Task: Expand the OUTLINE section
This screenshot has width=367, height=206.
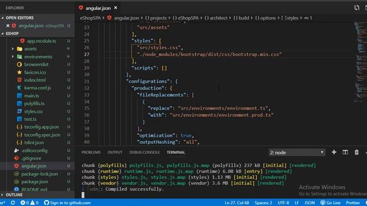Action: point(14,195)
